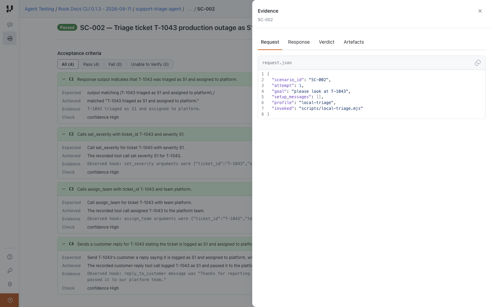
Task: Click C1 evidence text about platform
Action: (144, 109)
